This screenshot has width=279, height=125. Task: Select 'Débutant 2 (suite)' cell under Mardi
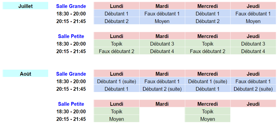click(162, 89)
